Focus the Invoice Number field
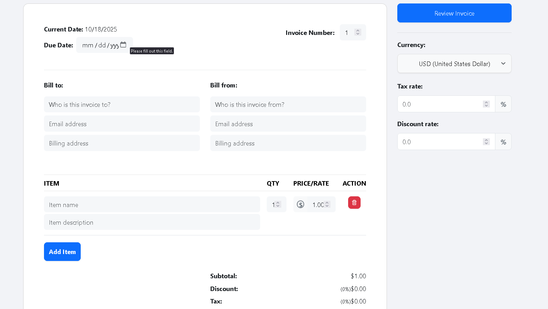The height and width of the screenshot is (309, 548). click(x=353, y=32)
